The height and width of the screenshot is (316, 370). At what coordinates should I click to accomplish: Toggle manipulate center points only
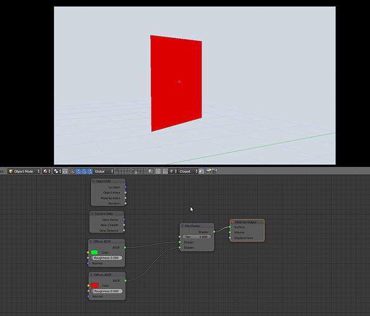pyautogui.click(x=65, y=171)
